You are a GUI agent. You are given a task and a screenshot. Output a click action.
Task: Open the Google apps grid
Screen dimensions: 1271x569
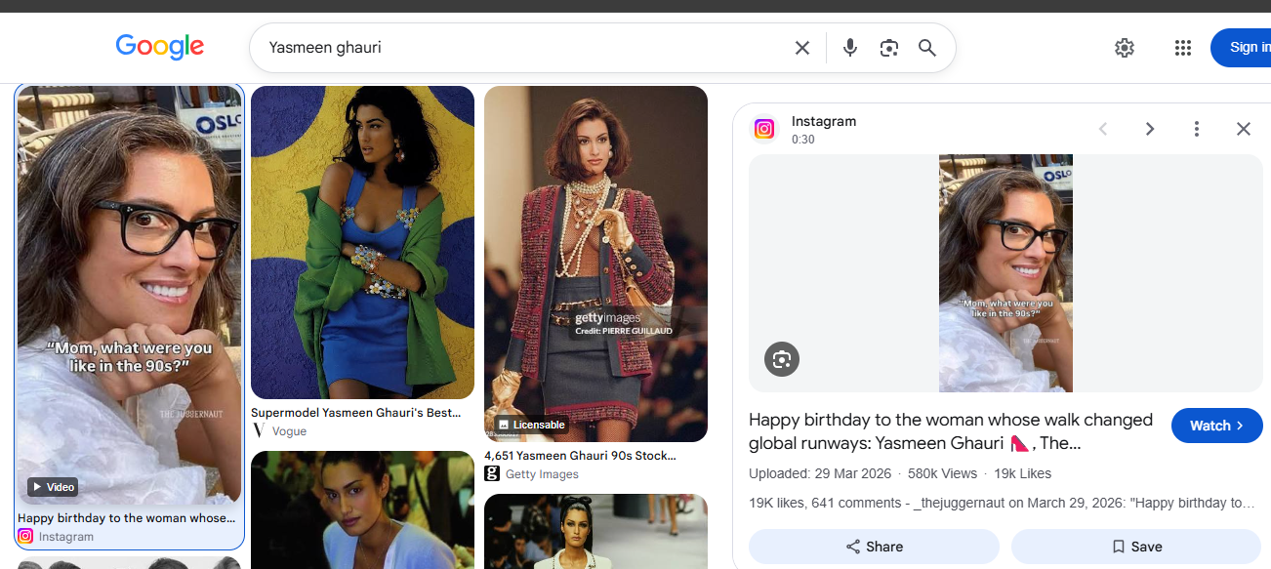coord(1183,48)
